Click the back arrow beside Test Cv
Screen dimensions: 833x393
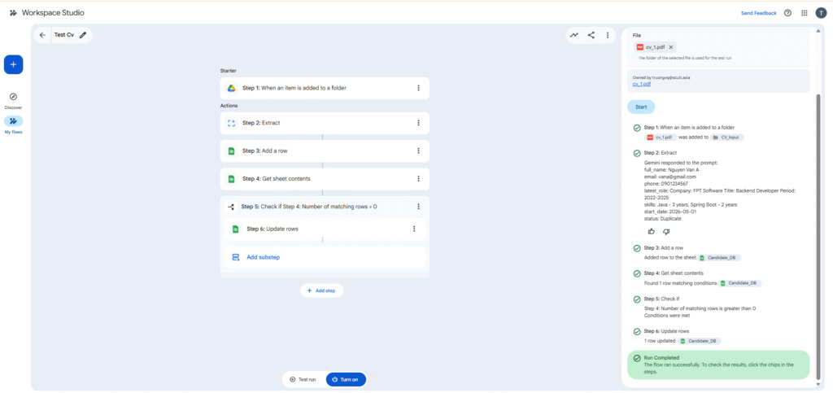coord(42,35)
